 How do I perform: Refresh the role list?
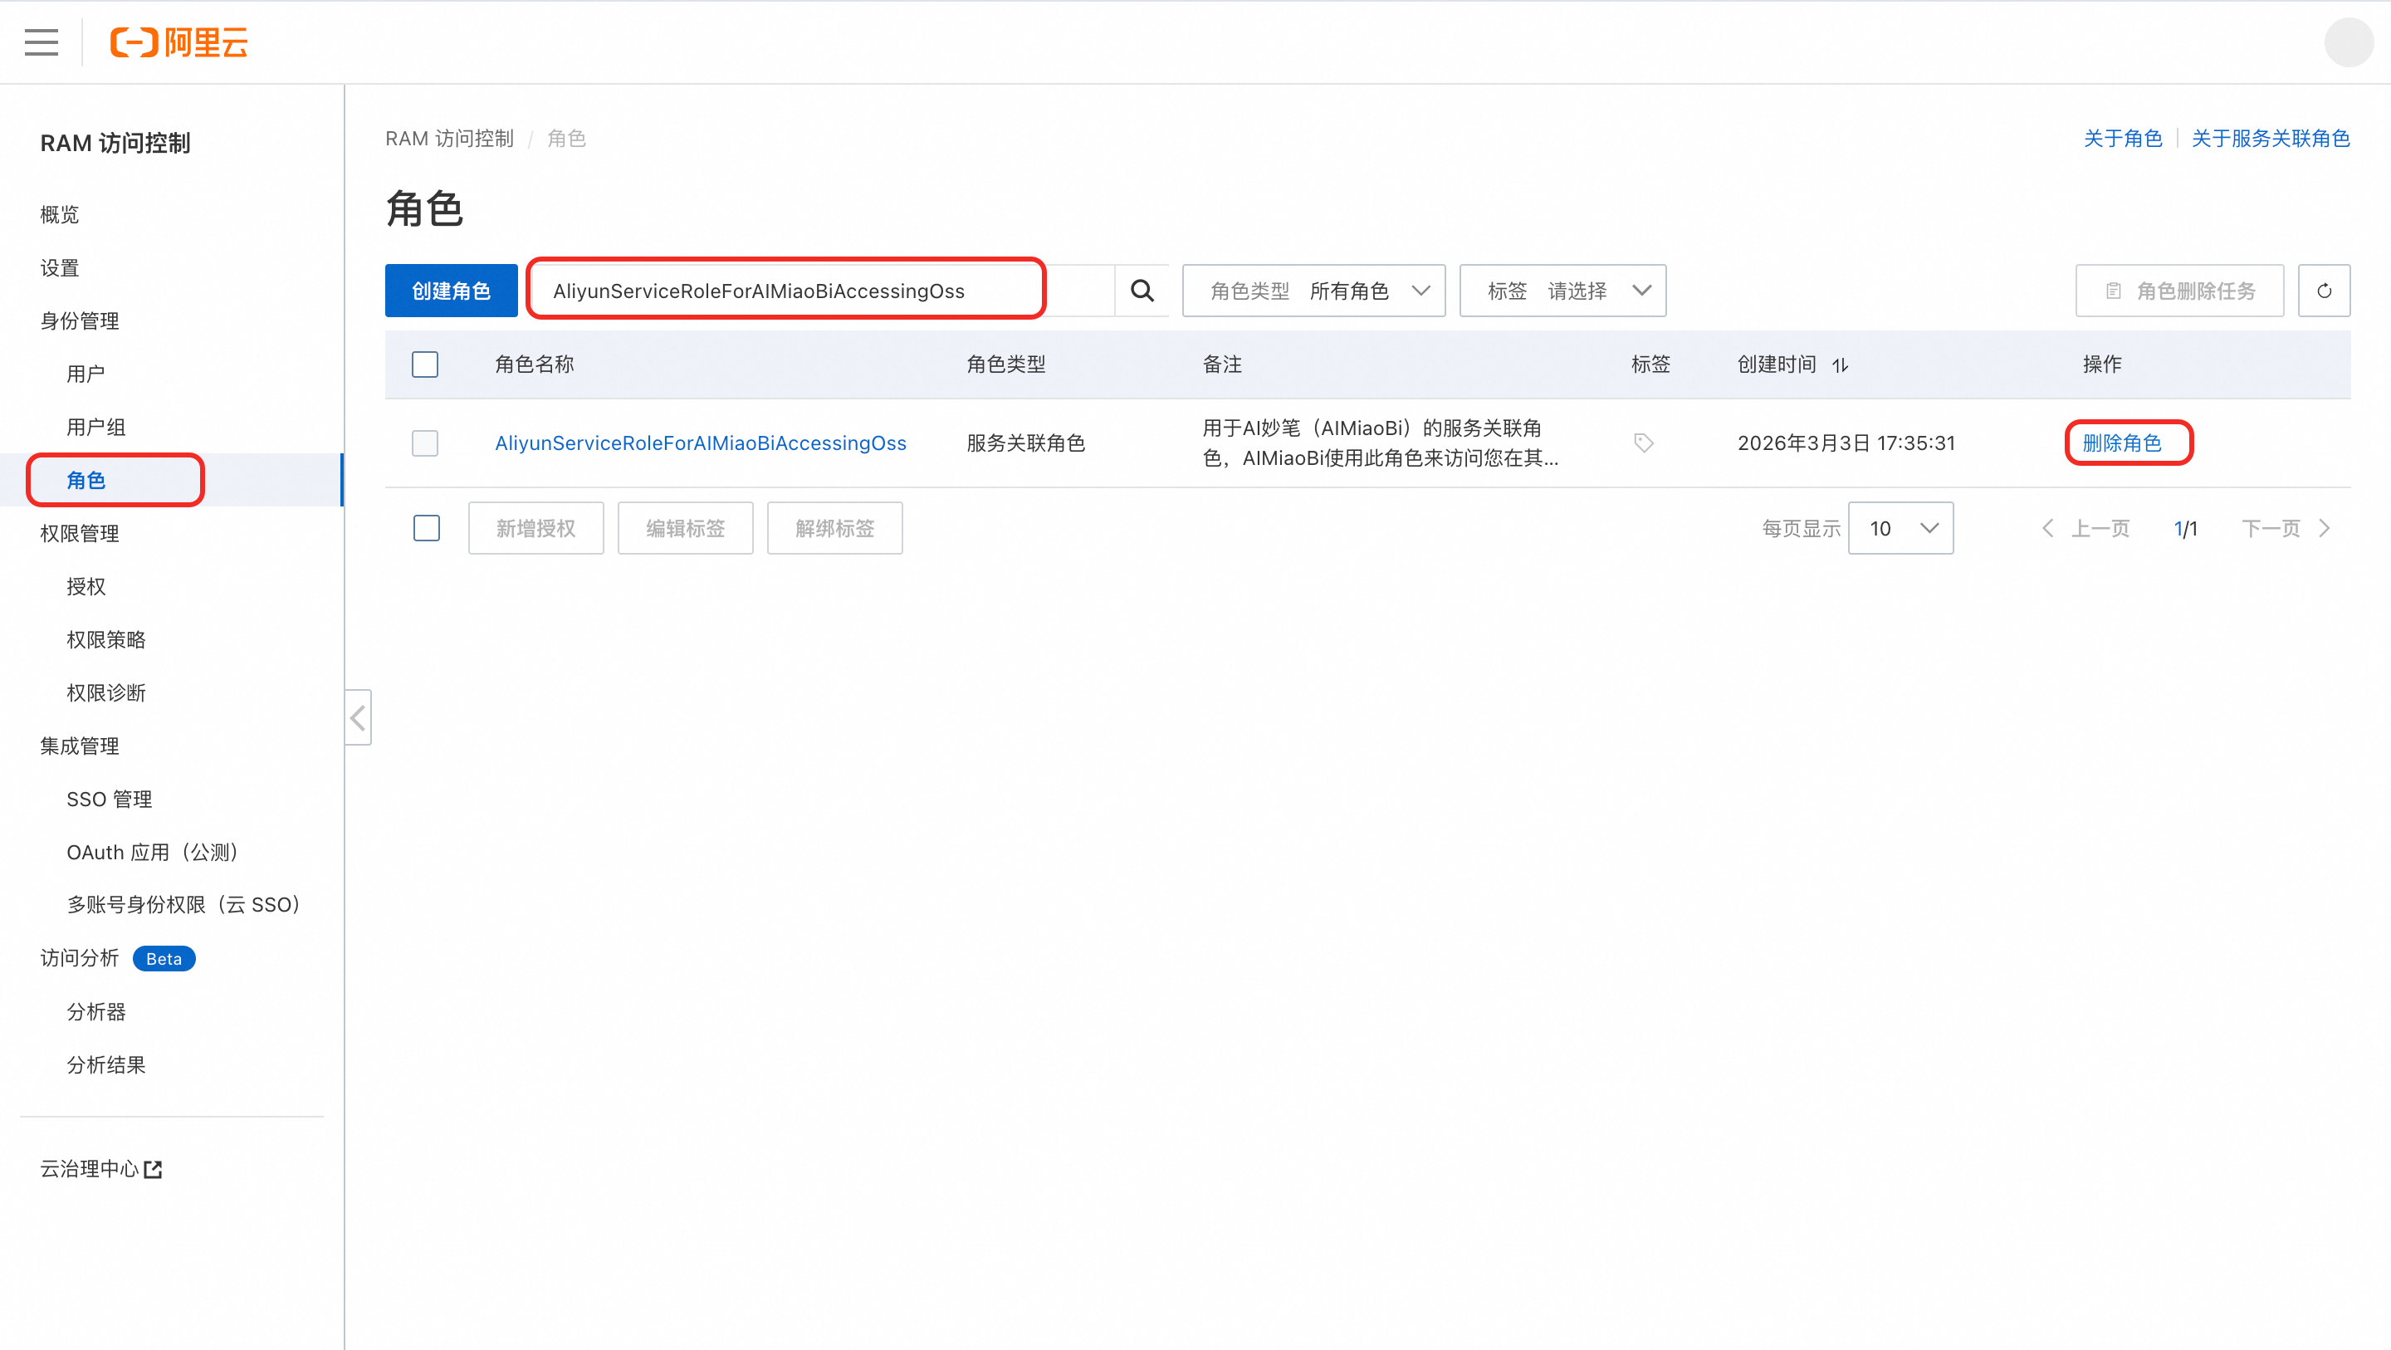point(2325,291)
